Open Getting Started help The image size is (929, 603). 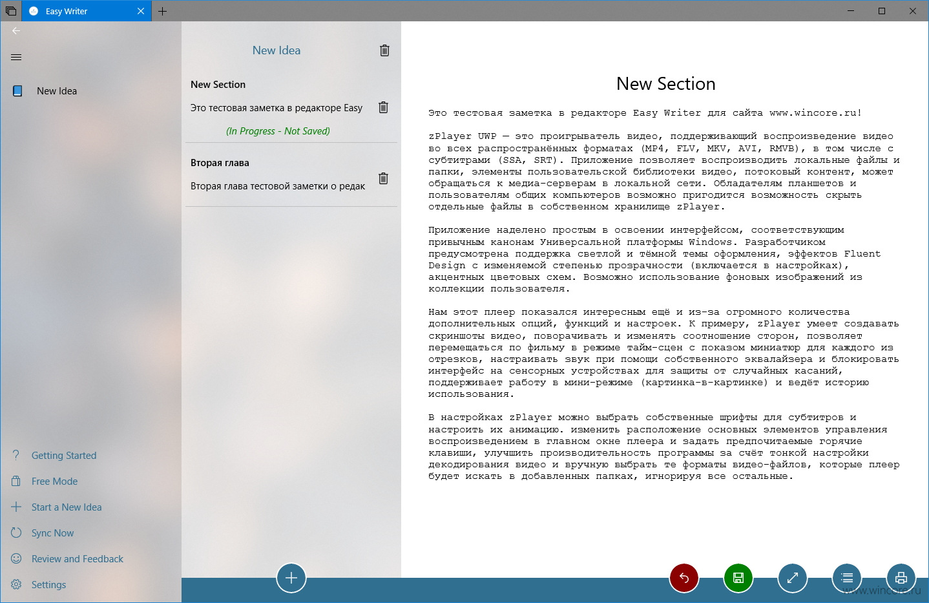pyautogui.click(x=64, y=456)
